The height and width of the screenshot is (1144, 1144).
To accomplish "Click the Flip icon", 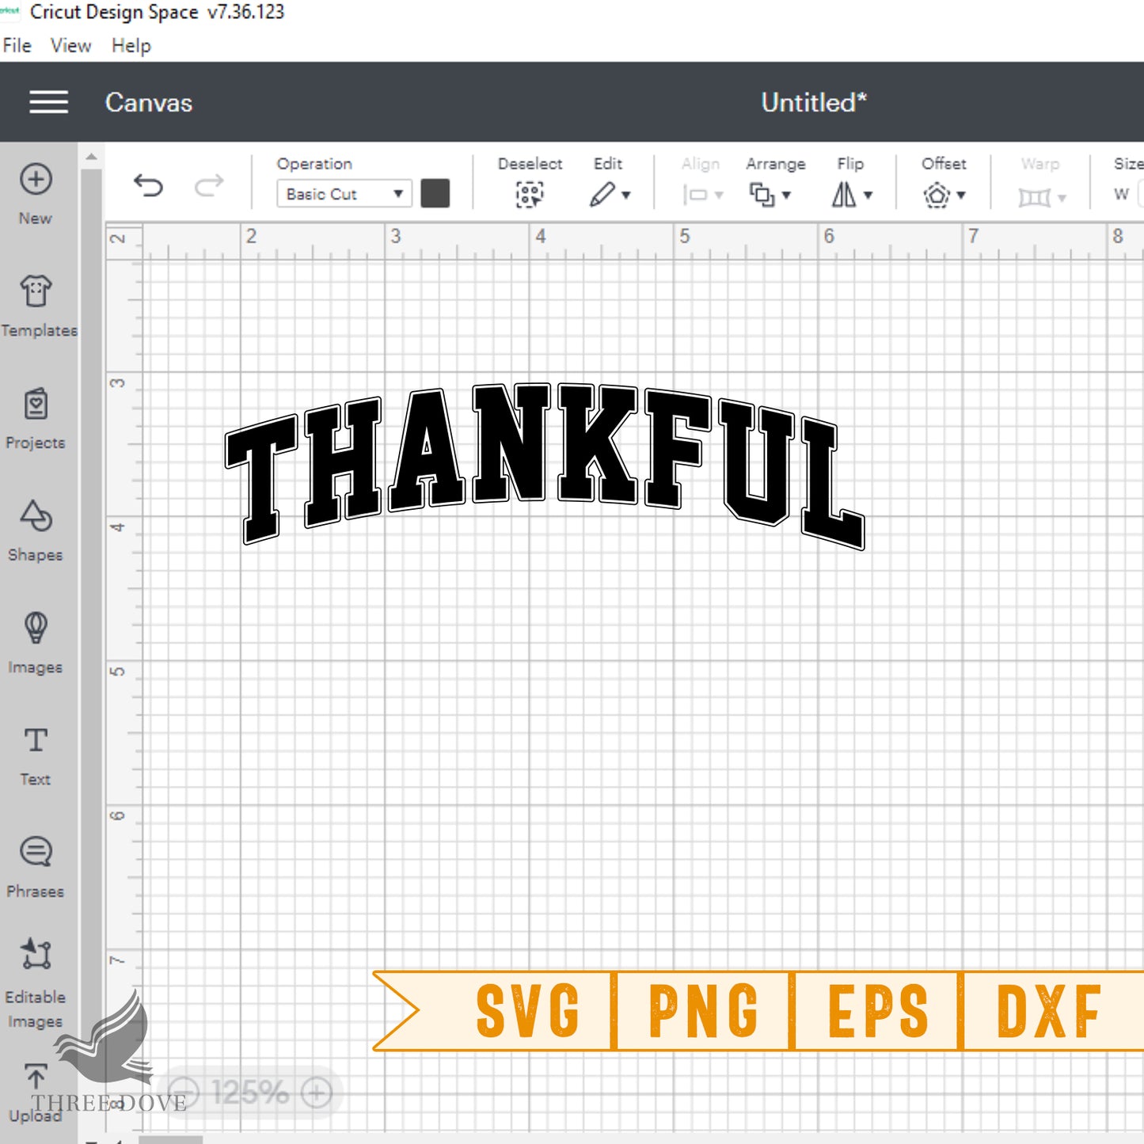I will 843,194.
